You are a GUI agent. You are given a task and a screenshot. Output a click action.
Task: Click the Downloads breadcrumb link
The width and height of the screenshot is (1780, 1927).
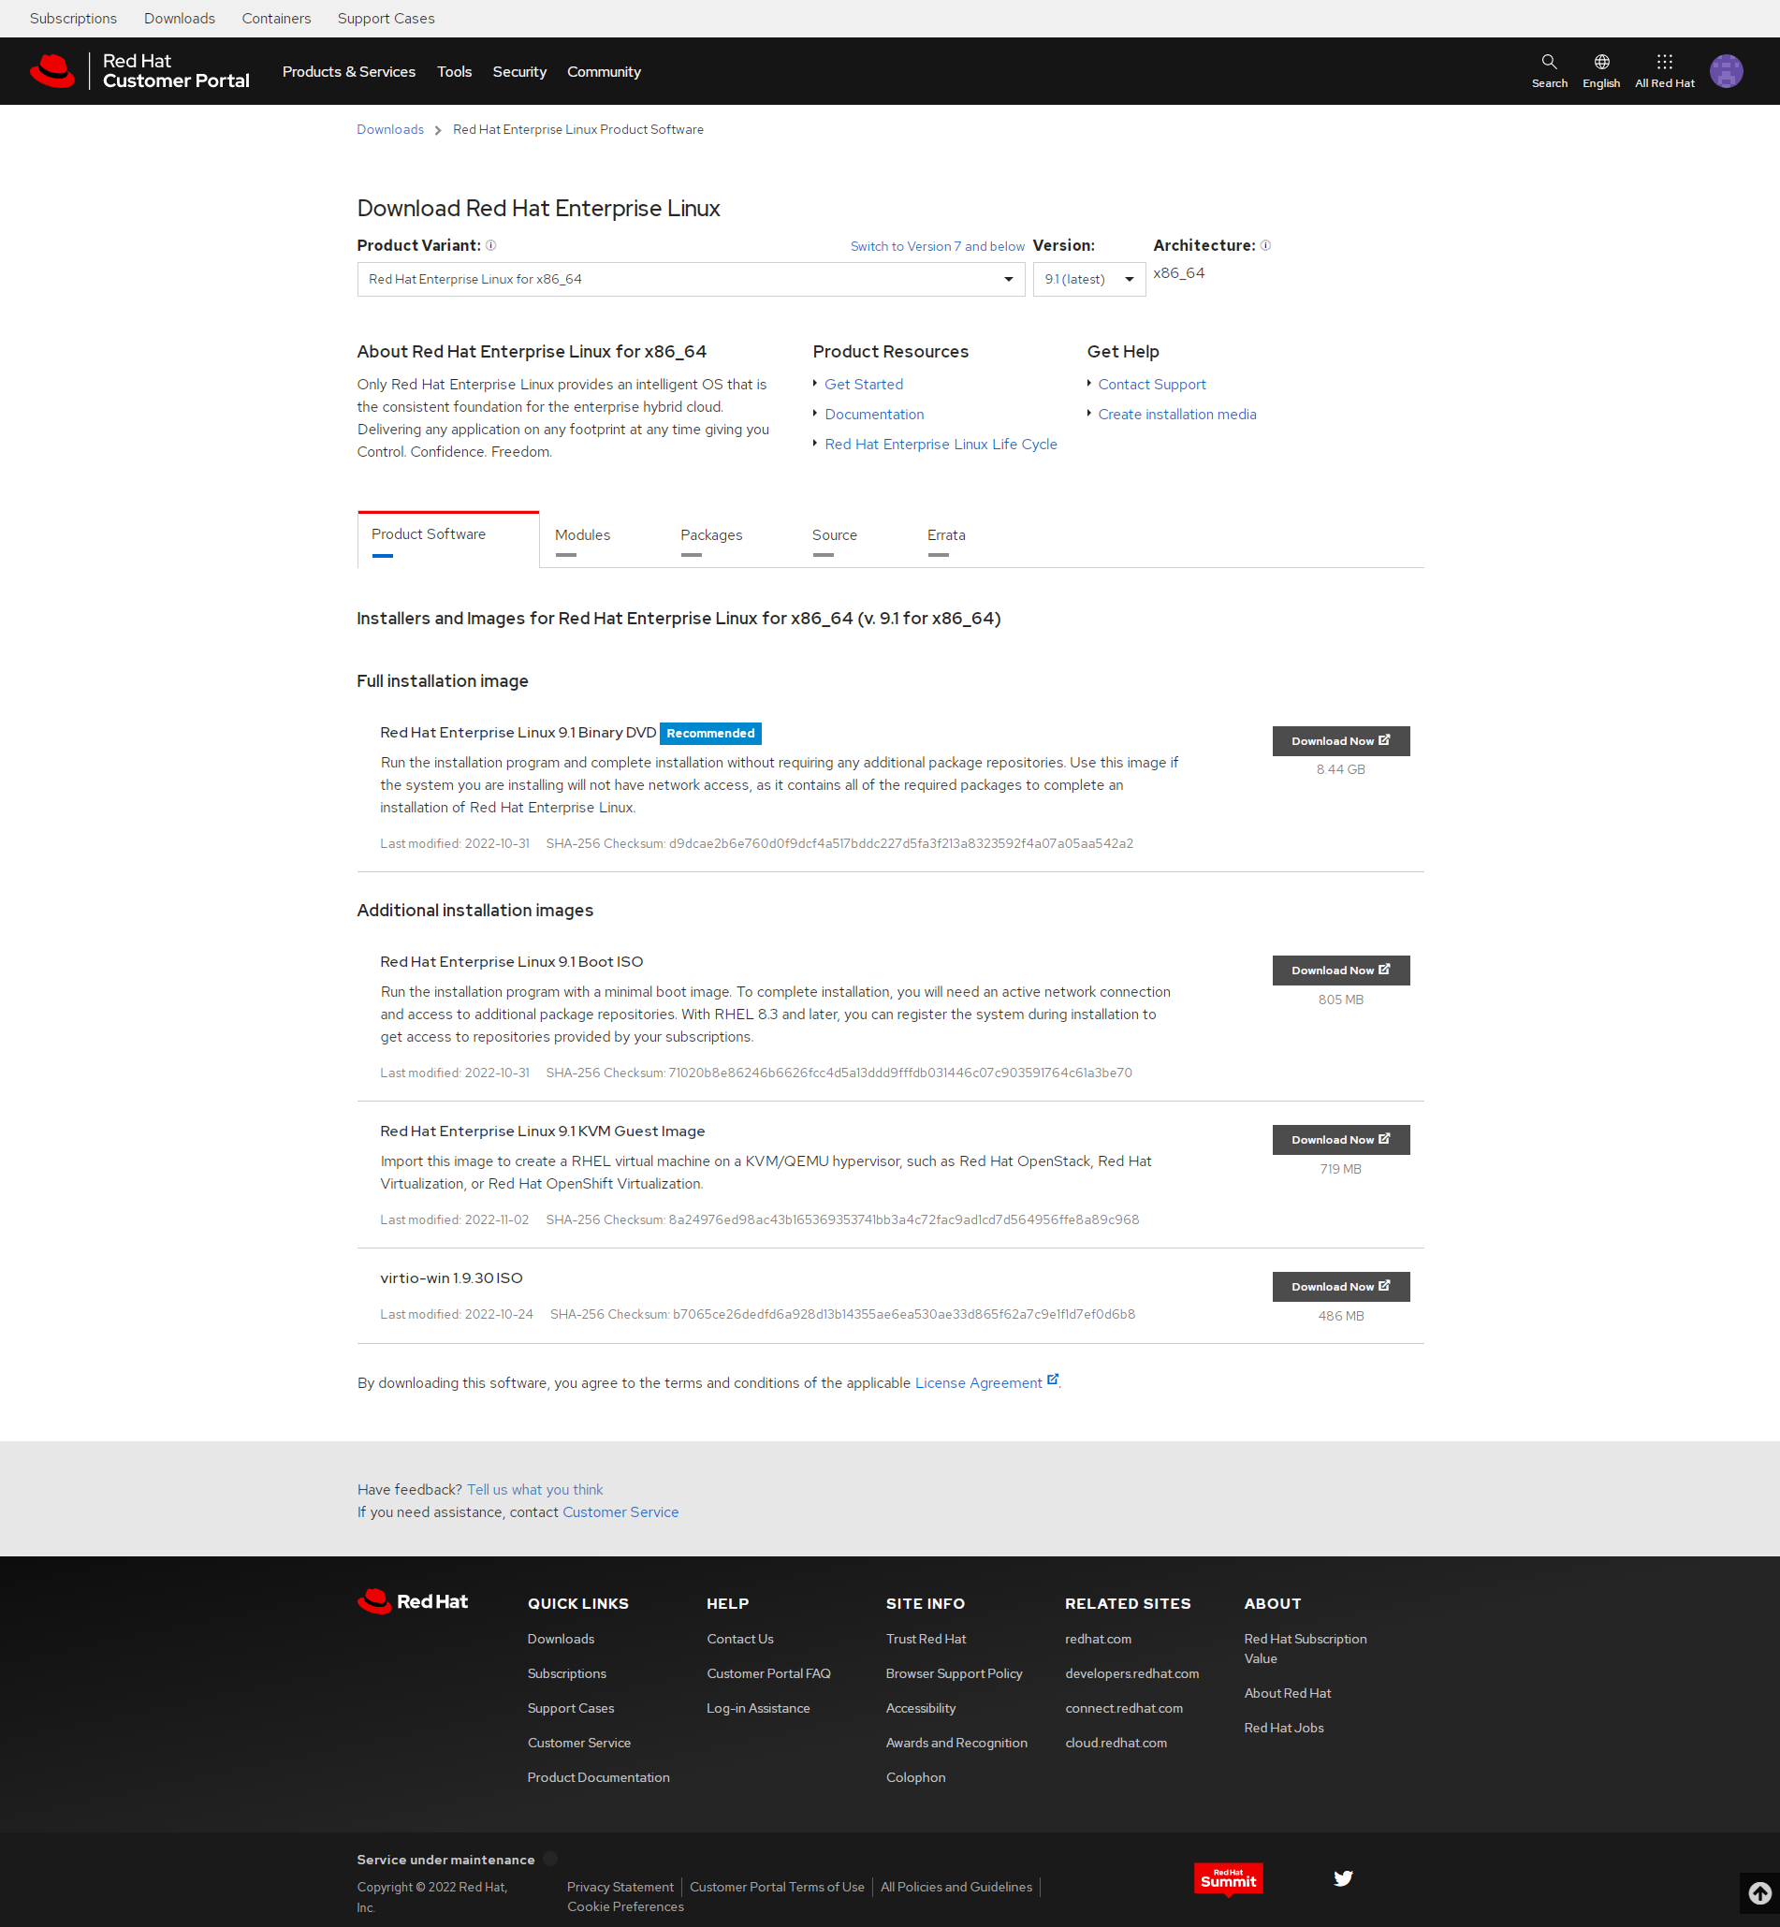(x=390, y=130)
